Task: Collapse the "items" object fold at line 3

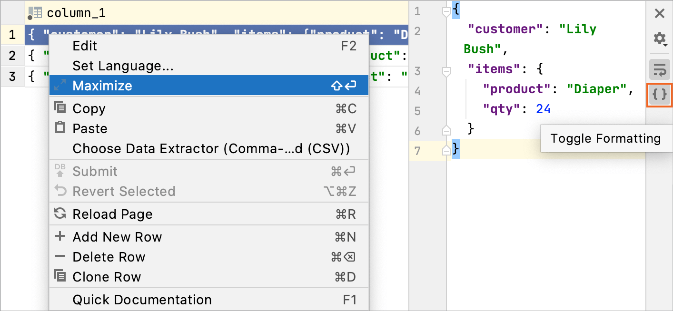Action: (446, 71)
